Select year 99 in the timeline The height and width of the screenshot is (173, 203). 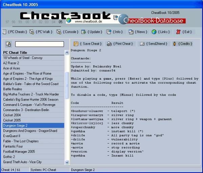pyautogui.click(x=20, y=22)
